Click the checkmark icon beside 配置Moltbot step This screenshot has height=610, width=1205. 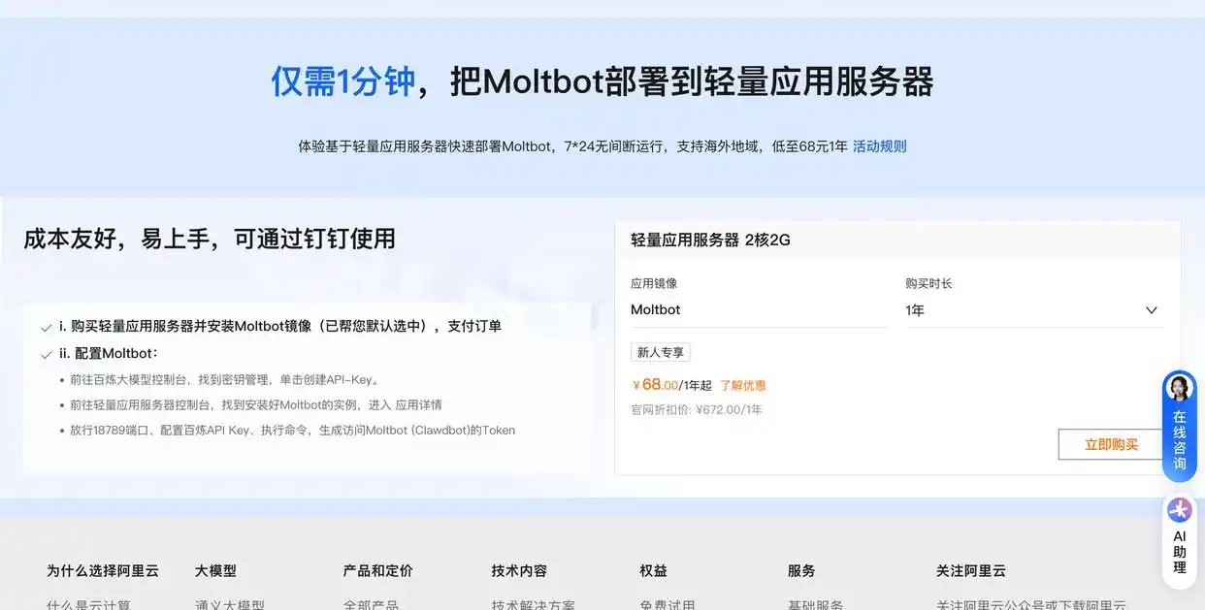click(x=46, y=353)
